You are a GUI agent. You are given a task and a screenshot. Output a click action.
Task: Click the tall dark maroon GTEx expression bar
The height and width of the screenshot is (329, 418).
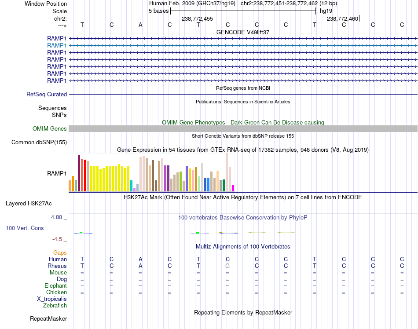(x=79, y=173)
